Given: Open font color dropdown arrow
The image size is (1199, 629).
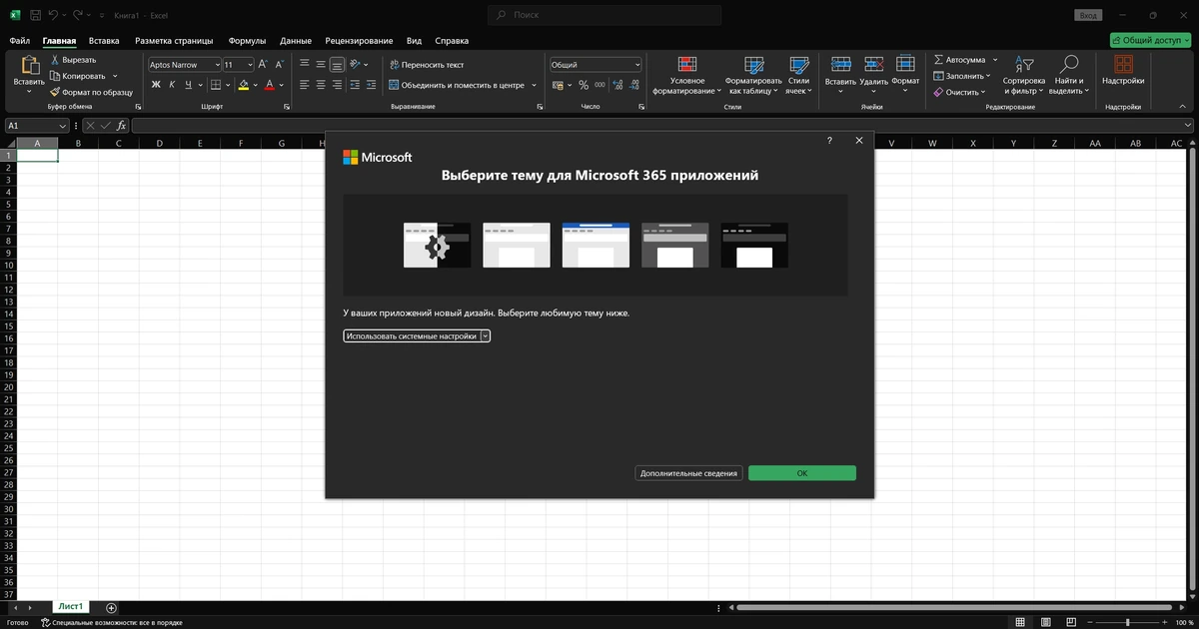Looking at the screenshot, I should pyautogui.click(x=282, y=85).
